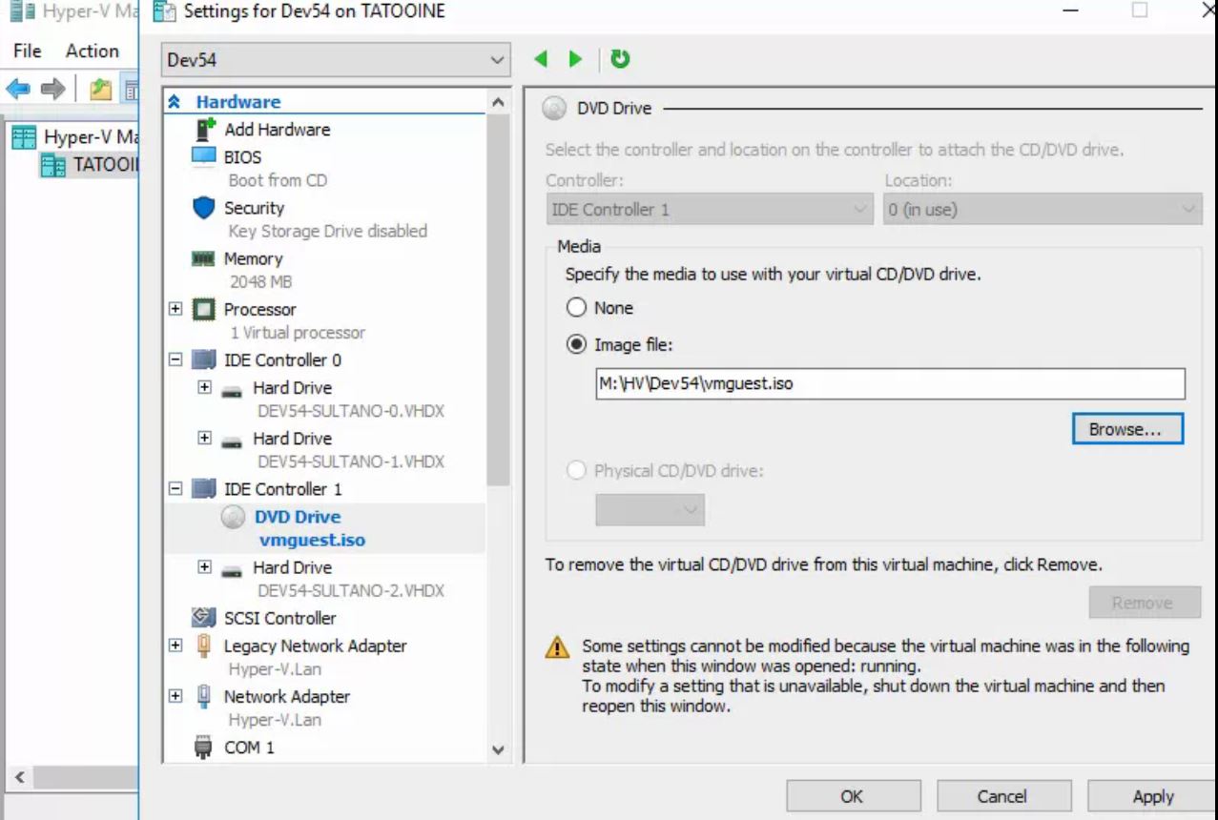Open the physical CD/DVD drive dropdown
Viewport: 1218px width, 820px height.
(650, 510)
